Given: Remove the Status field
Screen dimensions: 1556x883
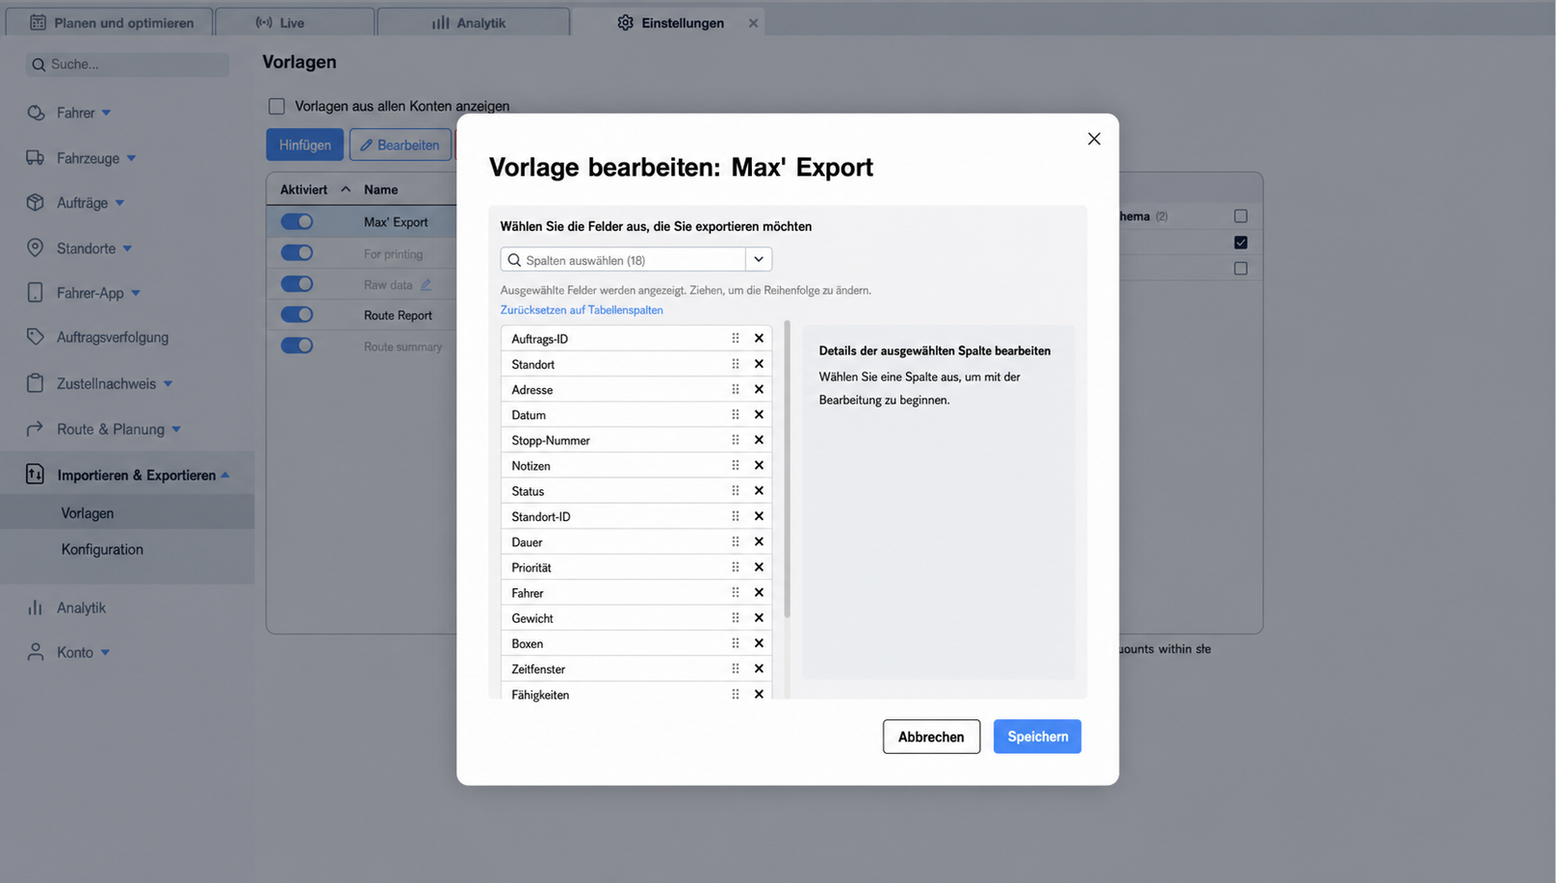Looking at the screenshot, I should pyautogui.click(x=759, y=490).
